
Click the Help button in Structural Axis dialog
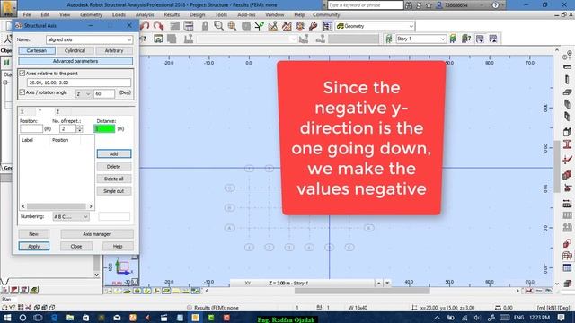coord(118,246)
